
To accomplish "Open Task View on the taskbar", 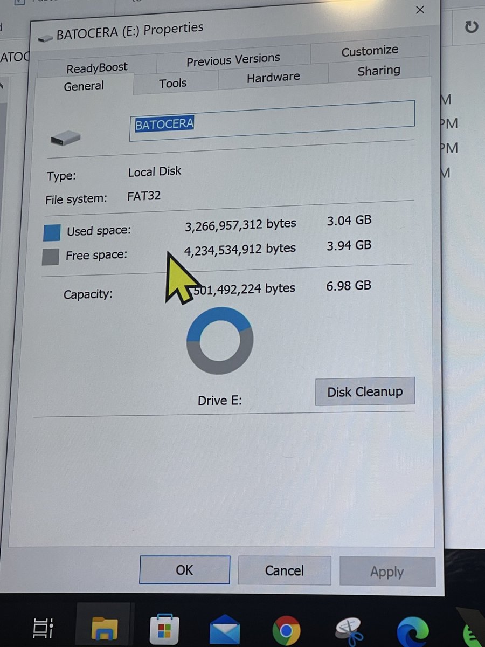I will [42, 629].
